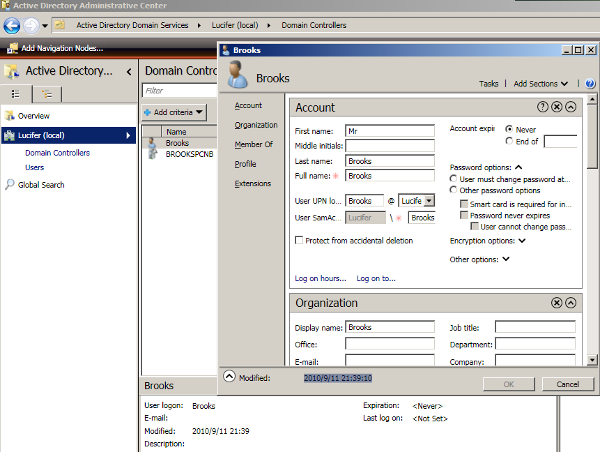This screenshot has width=600, height=452.
Task: Click the breadcrumb folder icon
Action: click(59, 25)
